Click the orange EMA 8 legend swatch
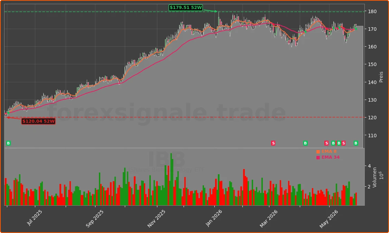Screen dimensions: 389x233 pos(318,152)
